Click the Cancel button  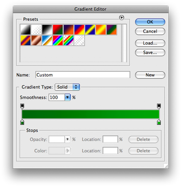[x=150, y=31]
